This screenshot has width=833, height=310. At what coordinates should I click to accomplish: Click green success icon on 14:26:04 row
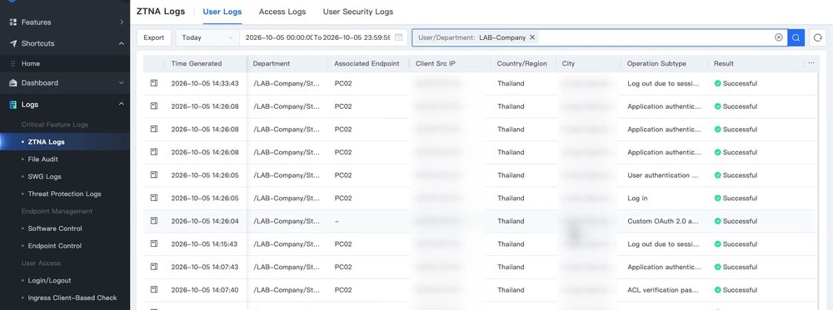tap(718, 221)
